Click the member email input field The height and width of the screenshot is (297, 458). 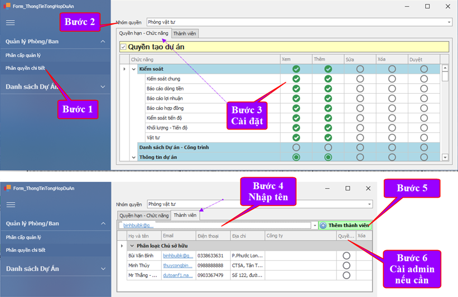218,226
